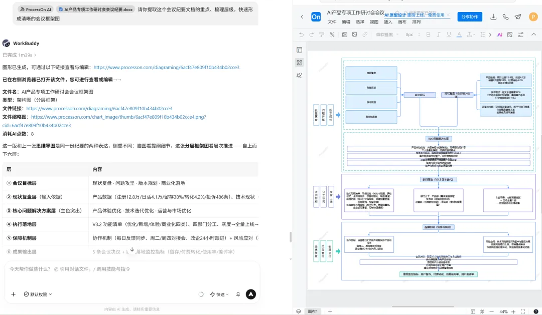This screenshot has height=315, width=542.
Task: Click the layers icon in bottom bar
Action: (x=299, y=311)
